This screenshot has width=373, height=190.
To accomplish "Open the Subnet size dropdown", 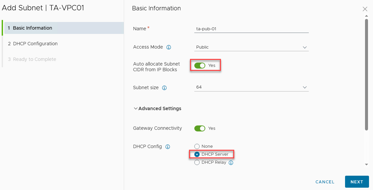I will (251, 87).
